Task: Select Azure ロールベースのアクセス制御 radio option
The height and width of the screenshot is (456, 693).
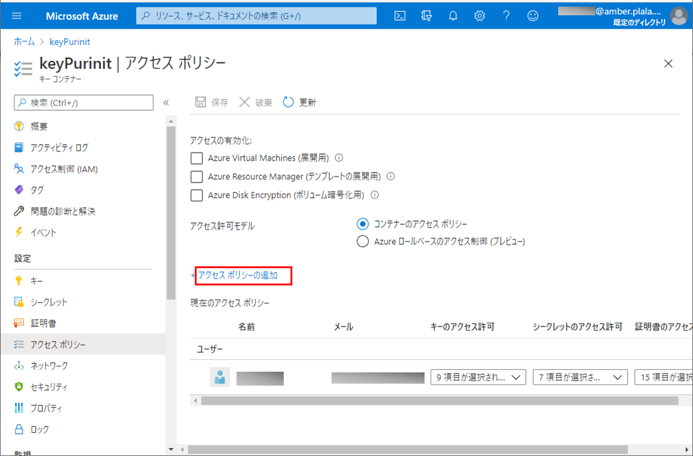Action: coord(363,242)
